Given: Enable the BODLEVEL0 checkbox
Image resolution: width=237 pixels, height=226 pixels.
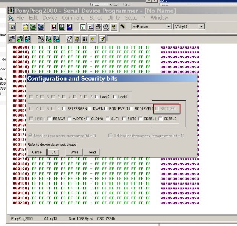Looking at the screenshot, I should click(x=131, y=108).
